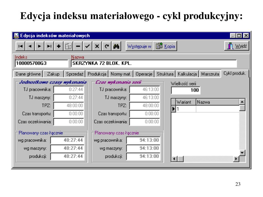Click the Nazwa field with SKRZYNKA 72 BLOK. KPL.

tap(154, 63)
